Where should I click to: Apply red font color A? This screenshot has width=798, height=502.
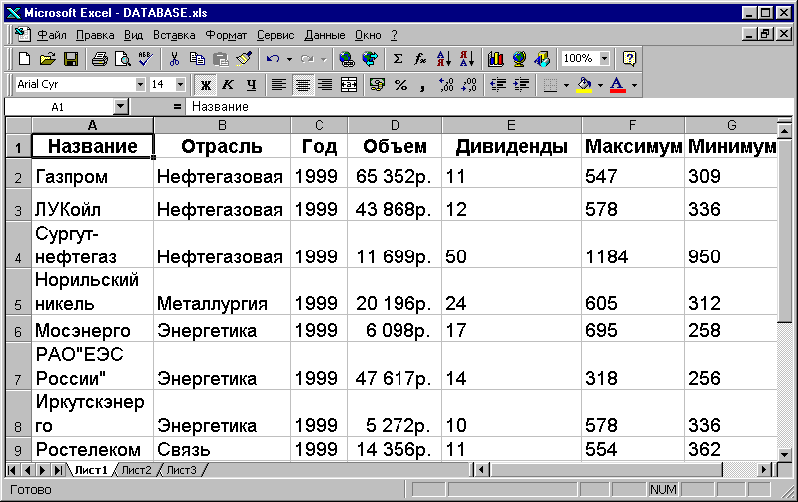pyautogui.click(x=617, y=85)
